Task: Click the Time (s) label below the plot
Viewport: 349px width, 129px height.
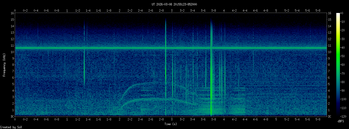Action: [x=171, y=124]
